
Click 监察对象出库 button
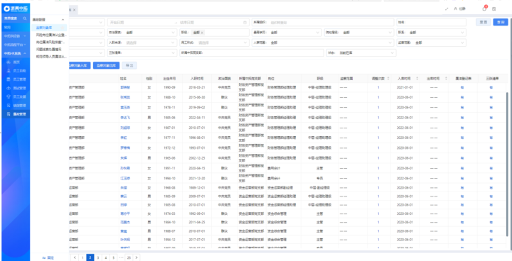[107, 65]
